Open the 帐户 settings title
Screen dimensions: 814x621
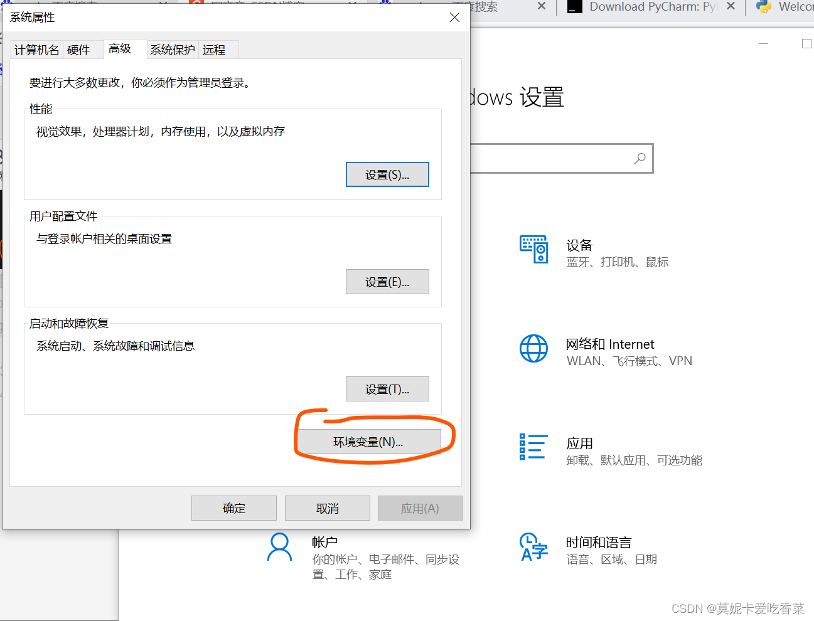[x=324, y=542]
